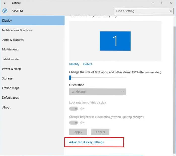Open Storage settings page
The image size is (176, 156).
click(7, 78)
